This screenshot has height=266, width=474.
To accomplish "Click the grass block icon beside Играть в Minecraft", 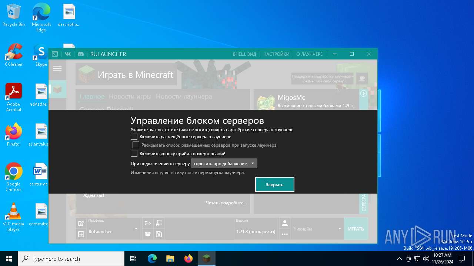I will point(86,75).
